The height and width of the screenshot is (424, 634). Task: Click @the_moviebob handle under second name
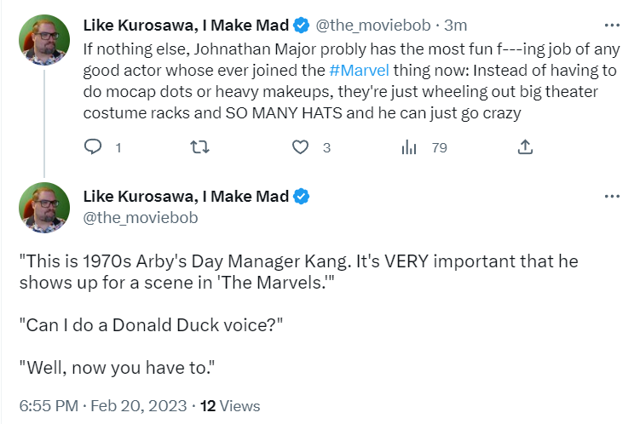pyautogui.click(x=141, y=218)
